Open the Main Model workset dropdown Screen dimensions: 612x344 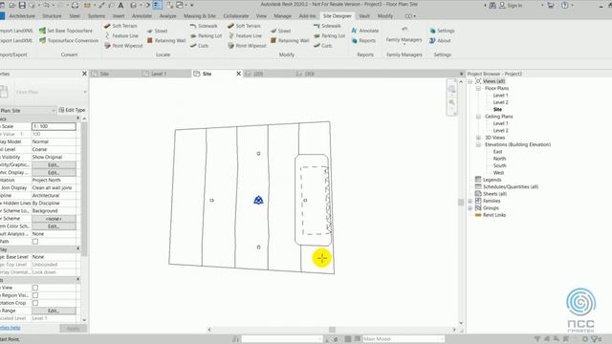point(404,339)
